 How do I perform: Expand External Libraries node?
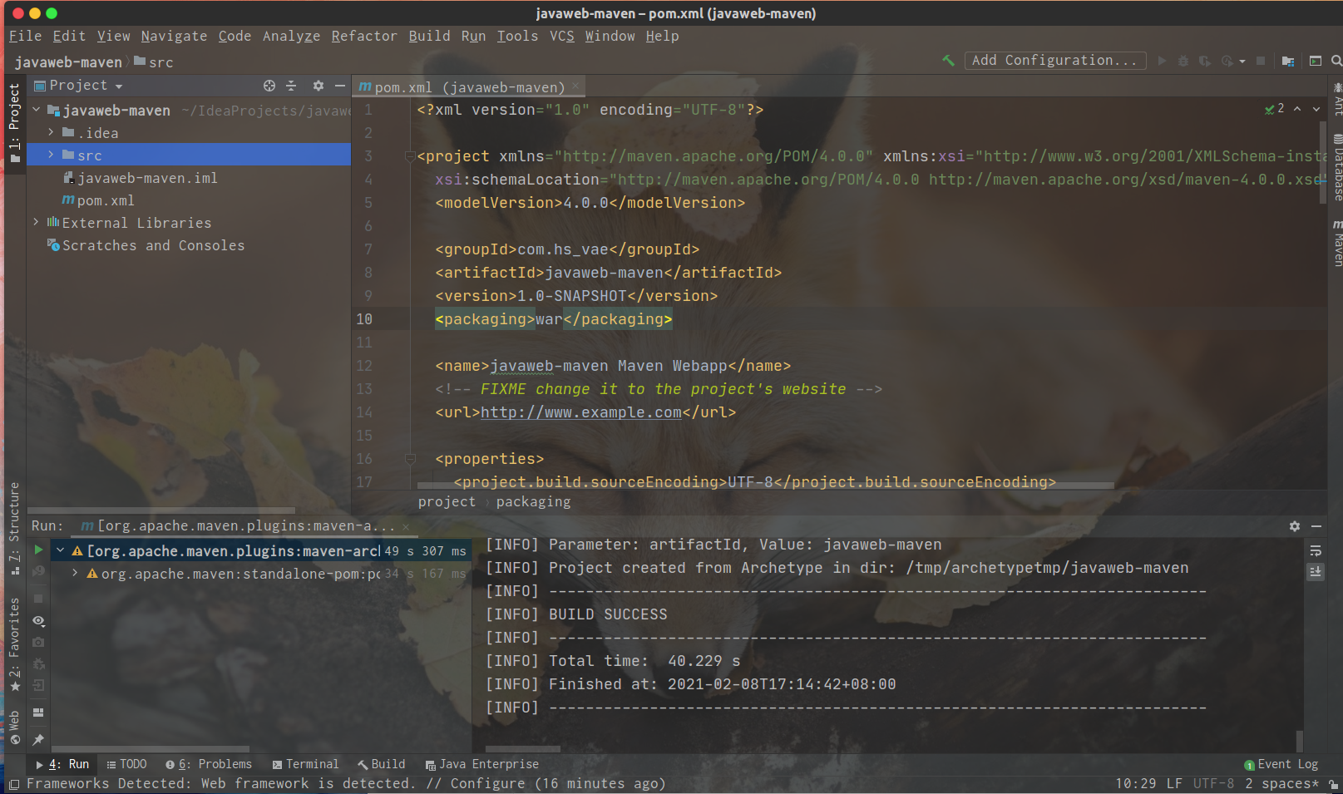coord(36,222)
